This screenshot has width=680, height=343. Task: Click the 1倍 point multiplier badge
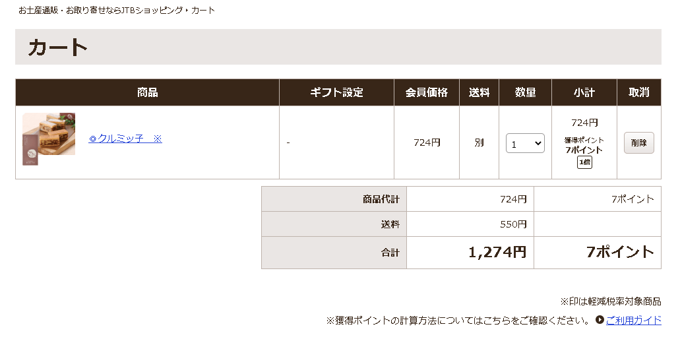(584, 162)
